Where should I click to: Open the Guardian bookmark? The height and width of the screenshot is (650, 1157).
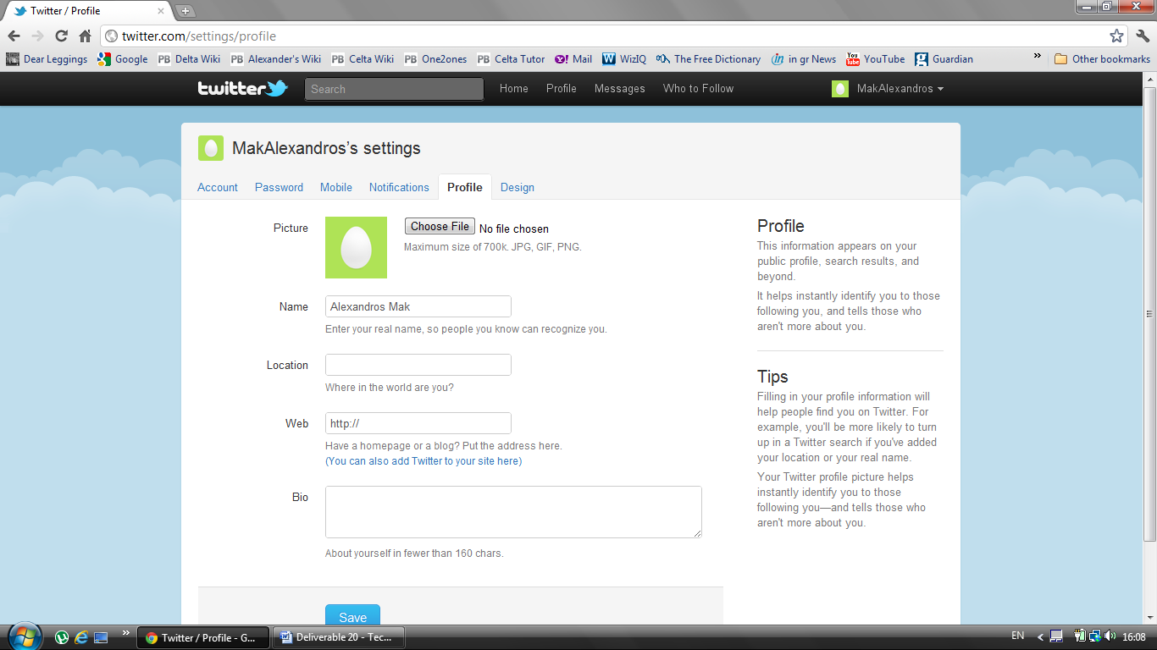(944, 59)
